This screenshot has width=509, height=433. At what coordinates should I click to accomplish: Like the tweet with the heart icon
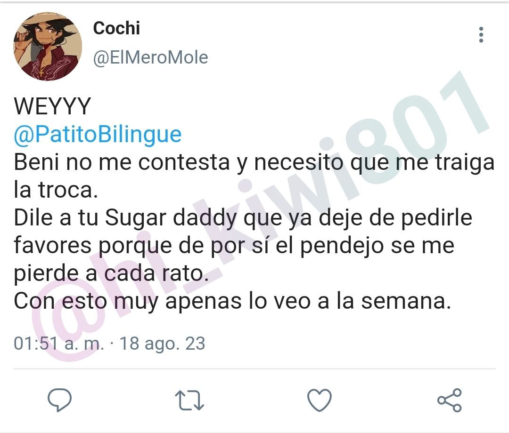coord(320,400)
